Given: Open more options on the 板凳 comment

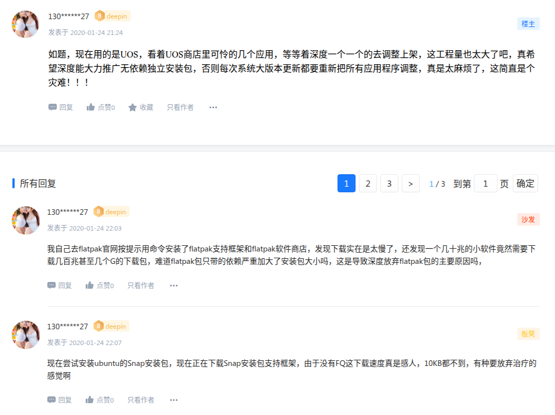Looking at the screenshot, I should click(174, 400).
